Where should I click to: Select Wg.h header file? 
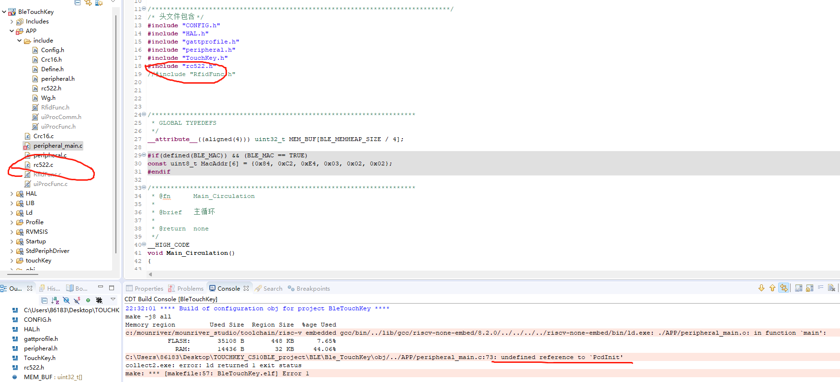click(x=44, y=98)
